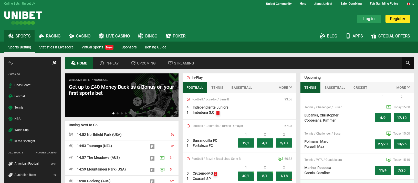418x183 pixels.
Task: Bet 40/1 on Cruzeiro-MG
Action: [x=246, y=176]
